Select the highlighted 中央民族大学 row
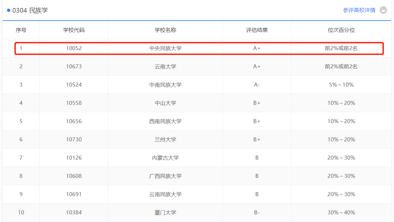Screen dimensions: 394x222 [x=165, y=48]
